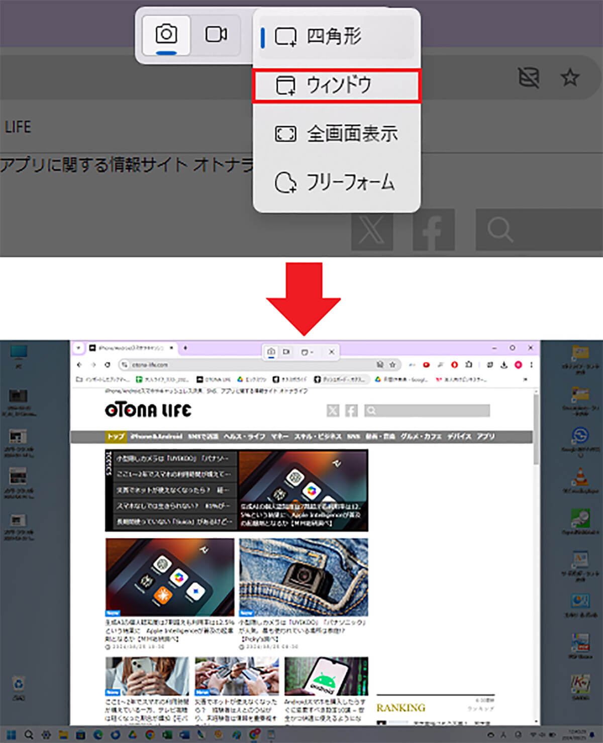Screen dimensions: 603x743
Task: Open the VLC cone desktop icon
Action: click(580, 480)
